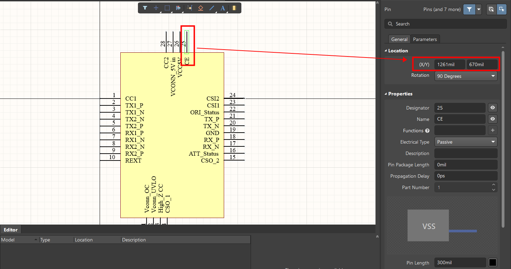The image size is (511, 269).
Task: Toggle Designator visibility eye icon
Action: coord(493,108)
